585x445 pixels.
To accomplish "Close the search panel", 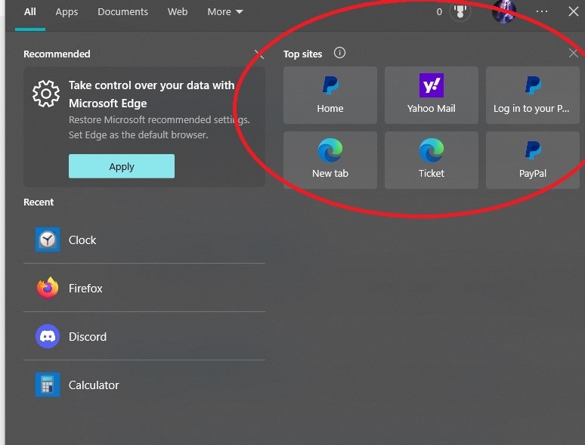I will pyautogui.click(x=574, y=11).
